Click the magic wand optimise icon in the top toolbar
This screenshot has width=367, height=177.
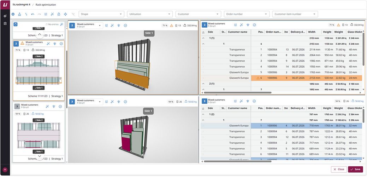[x=52, y=14]
